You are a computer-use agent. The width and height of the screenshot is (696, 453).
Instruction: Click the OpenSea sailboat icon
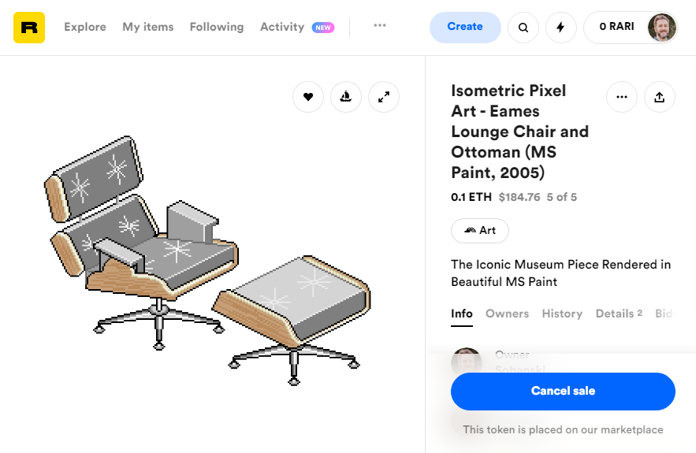[346, 97]
